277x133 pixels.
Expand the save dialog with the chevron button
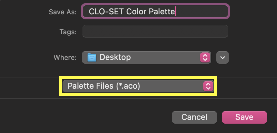pos(223,57)
